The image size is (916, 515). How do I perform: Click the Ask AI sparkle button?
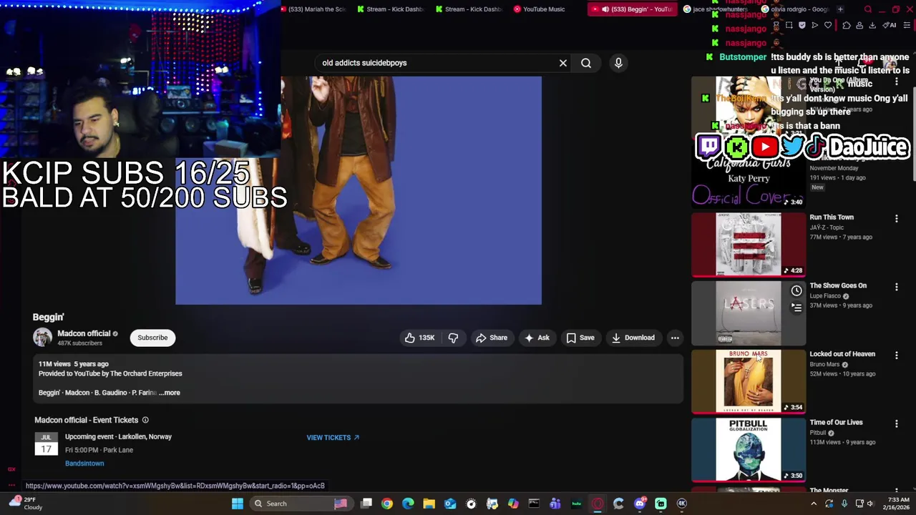point(537,338)
